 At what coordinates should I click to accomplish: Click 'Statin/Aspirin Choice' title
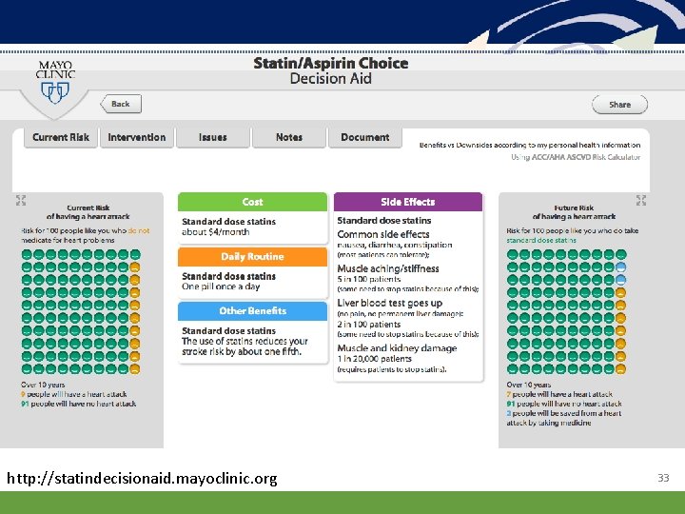coord(331,64)
